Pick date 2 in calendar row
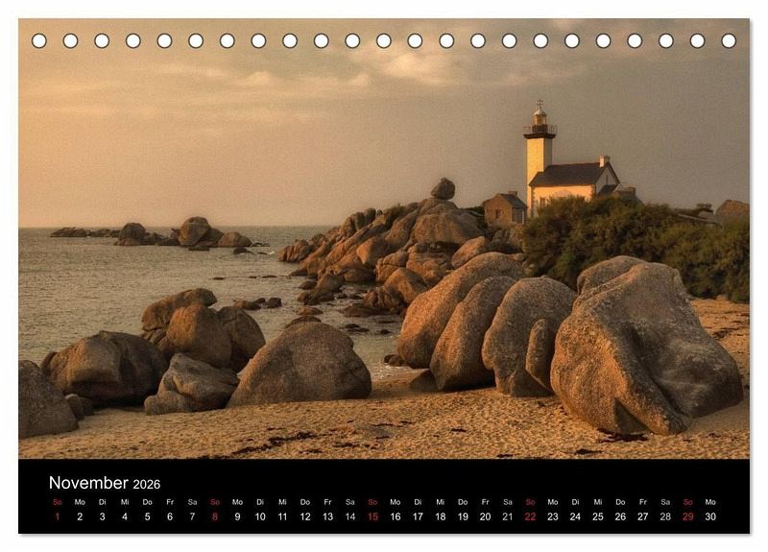Screen dimensions: 768x552 click(80, 516)
